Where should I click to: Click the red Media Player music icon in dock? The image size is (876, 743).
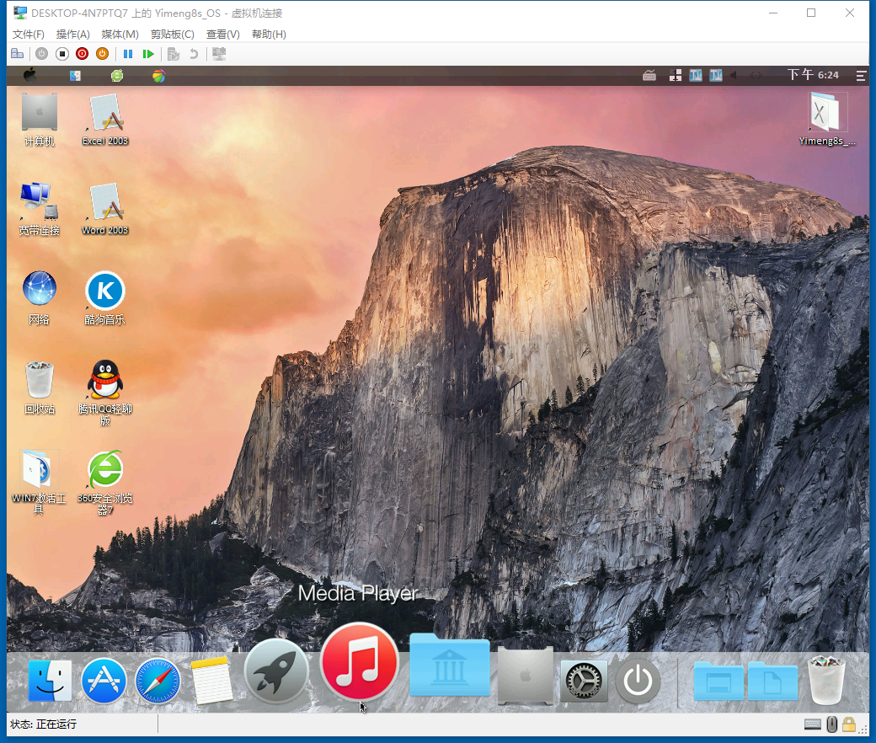[x=360, y=662]
